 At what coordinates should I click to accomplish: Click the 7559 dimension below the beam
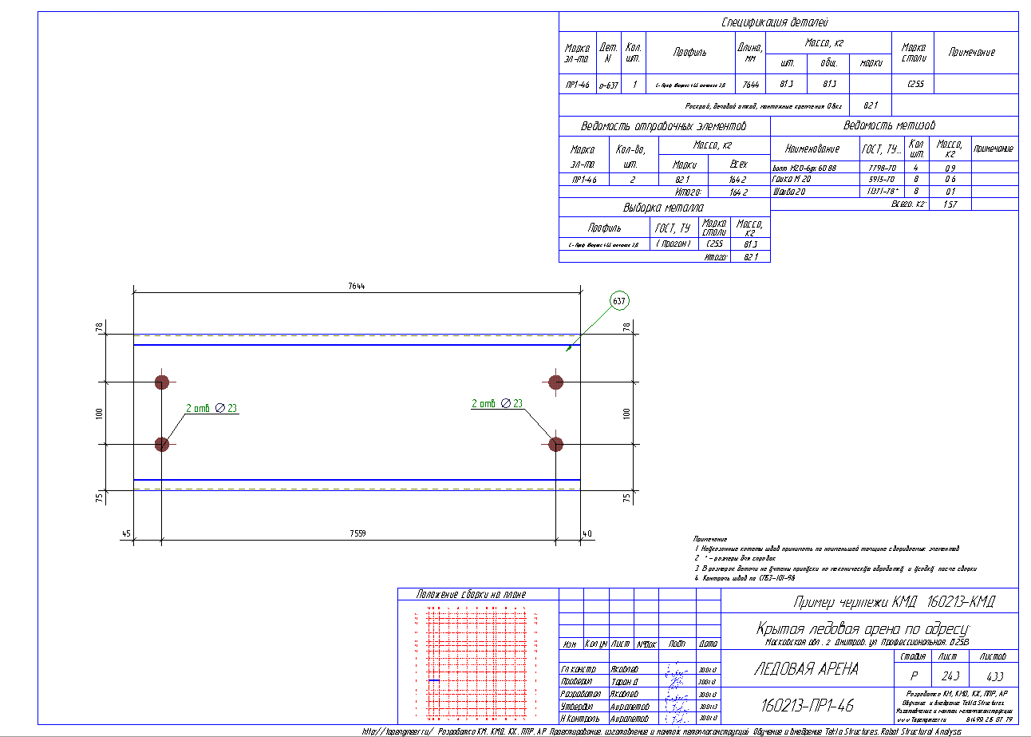pyautogui.click(x=356, y=533)
